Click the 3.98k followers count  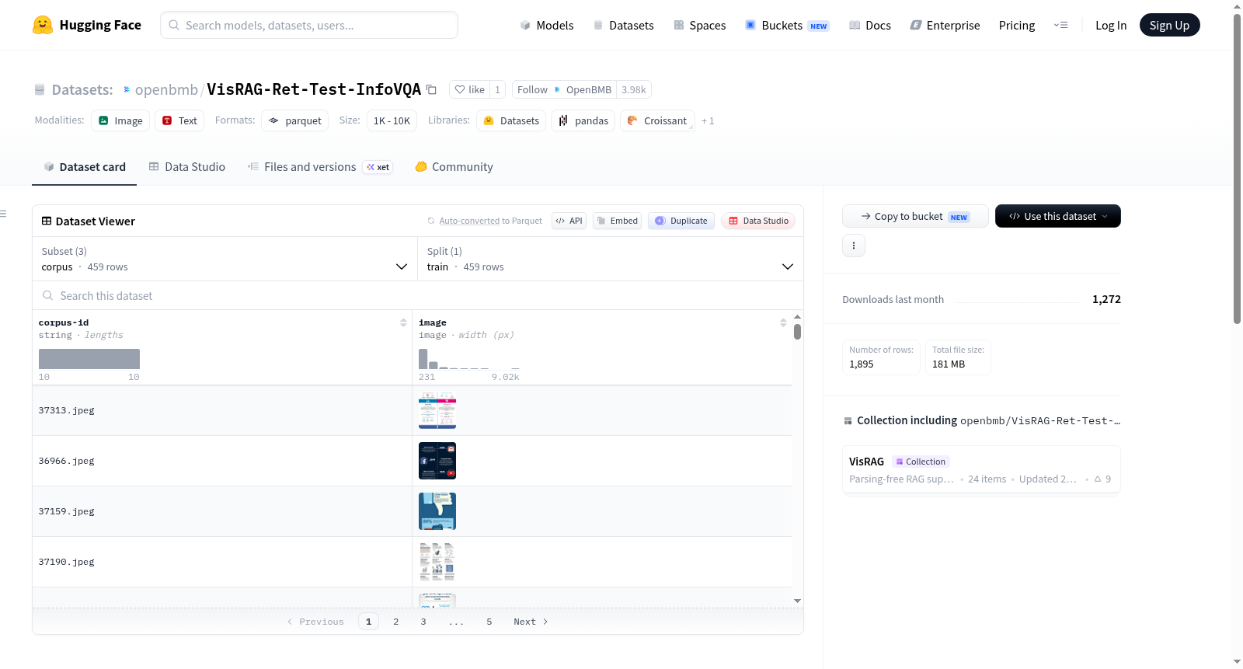click(x=634, y=89)
